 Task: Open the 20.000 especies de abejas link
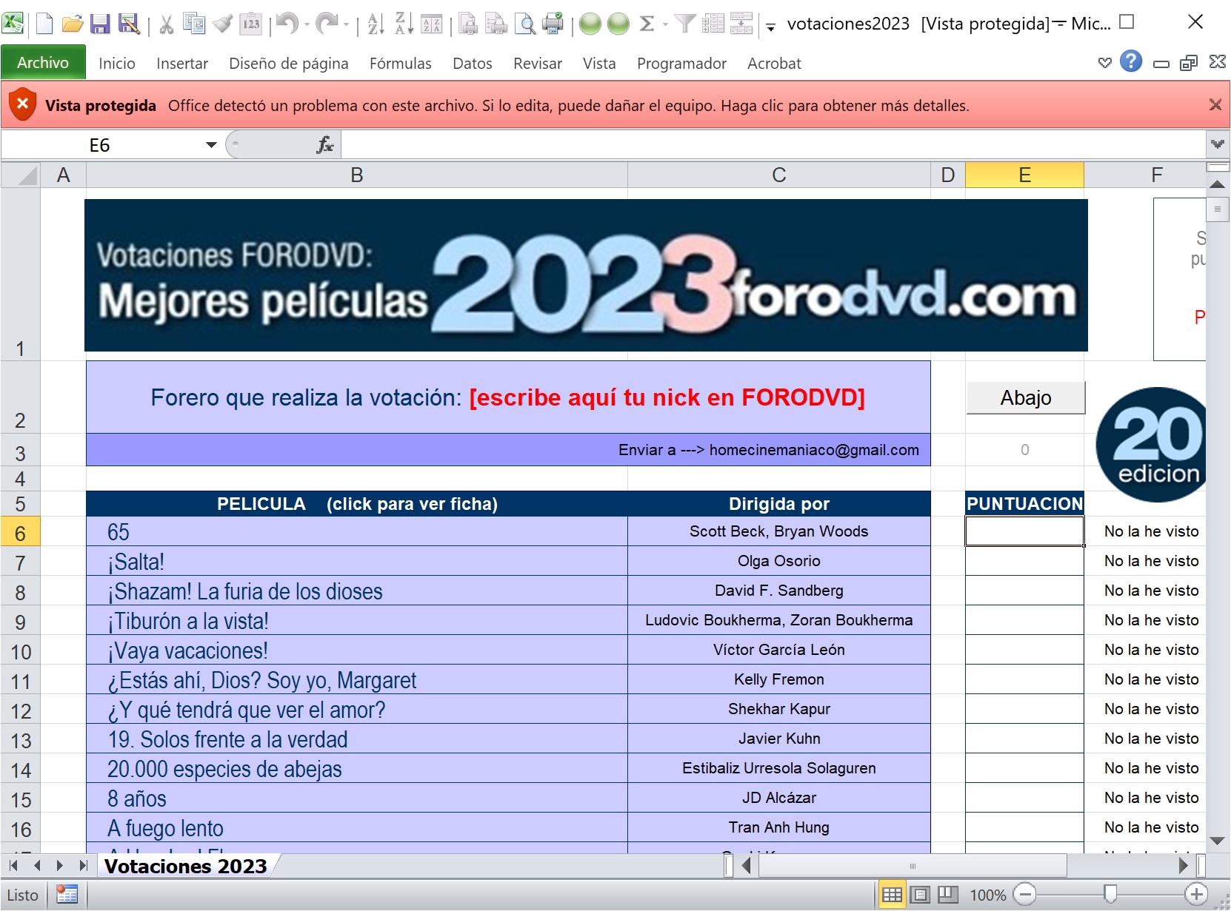pos(224,769)
